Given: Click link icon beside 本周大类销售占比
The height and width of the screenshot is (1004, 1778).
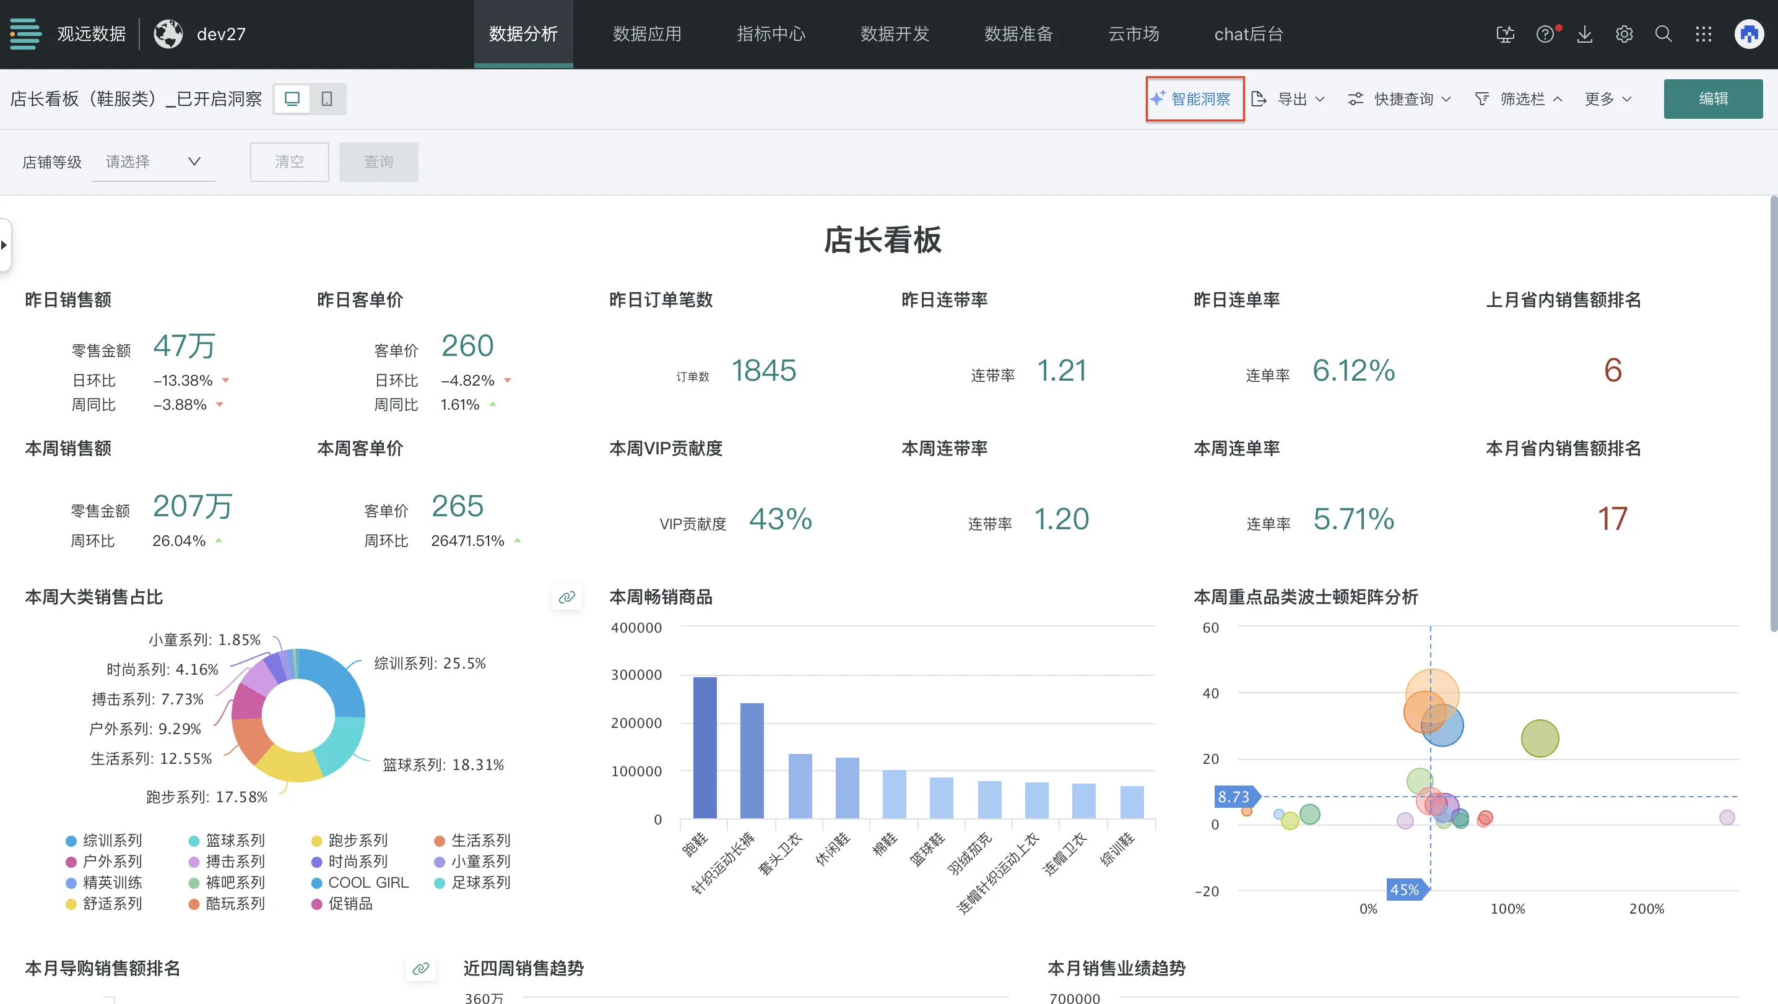Looking at the screenshot, I should coord(566,597).
